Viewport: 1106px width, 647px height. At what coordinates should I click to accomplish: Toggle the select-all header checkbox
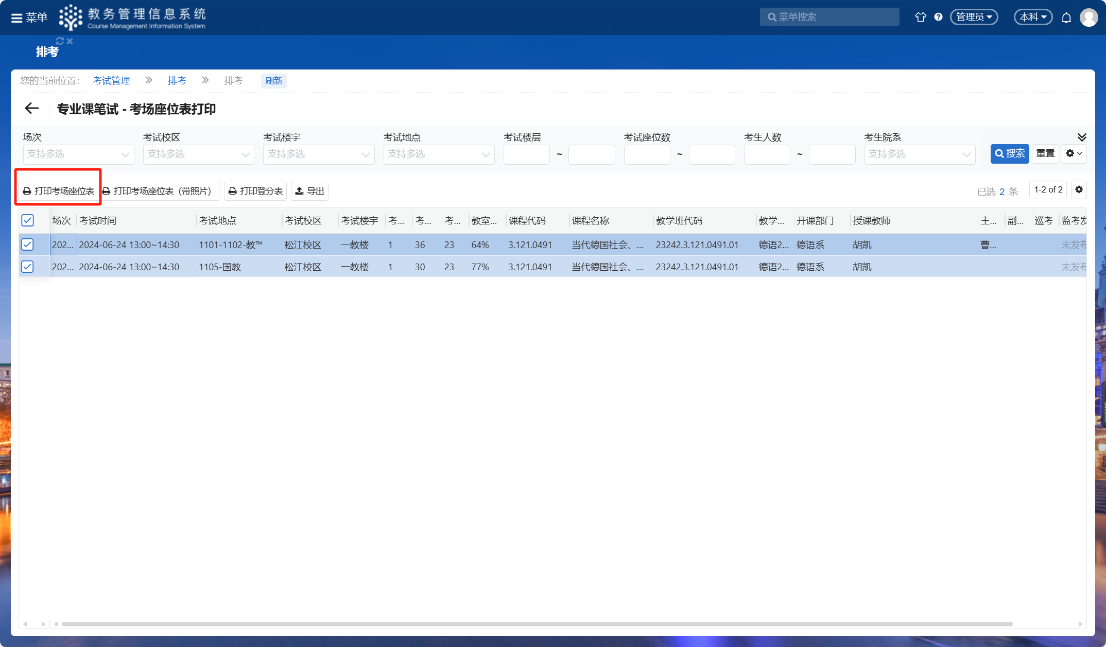tap(28, 221)
